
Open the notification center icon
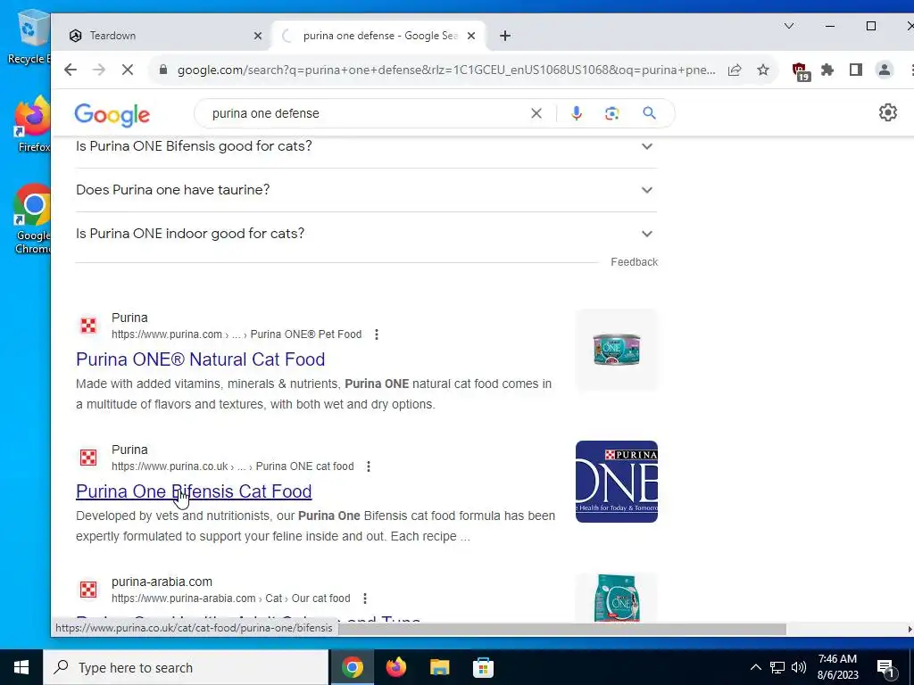click(x=886, y=668)
